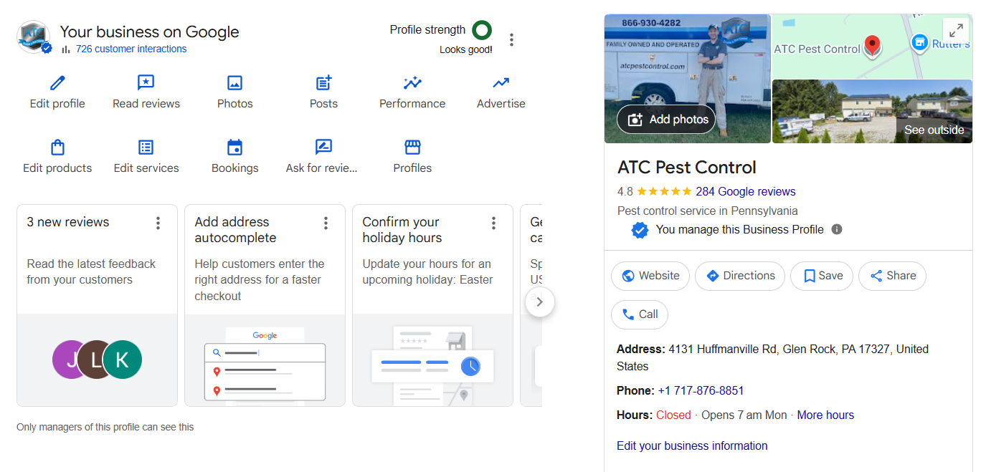Screen dimensions: 986x472
Task: Click Add photos button on the business photo
Action: click(x=668, y=120)
